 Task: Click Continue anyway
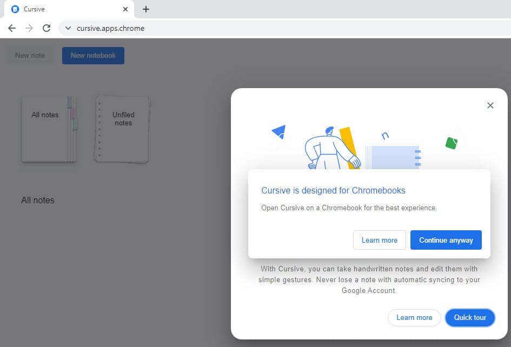[x=446, y=240]
